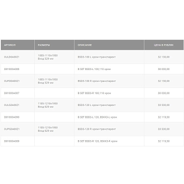Click size 1185-1210x1950 in 0ULG0A00Z1 row
Viewport: 184px width, 184px height.
coord(48,103)
